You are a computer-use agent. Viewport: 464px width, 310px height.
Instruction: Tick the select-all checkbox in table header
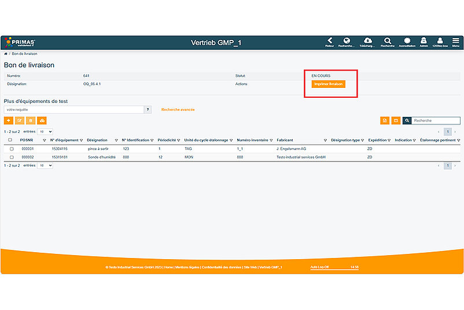(10, 140)
